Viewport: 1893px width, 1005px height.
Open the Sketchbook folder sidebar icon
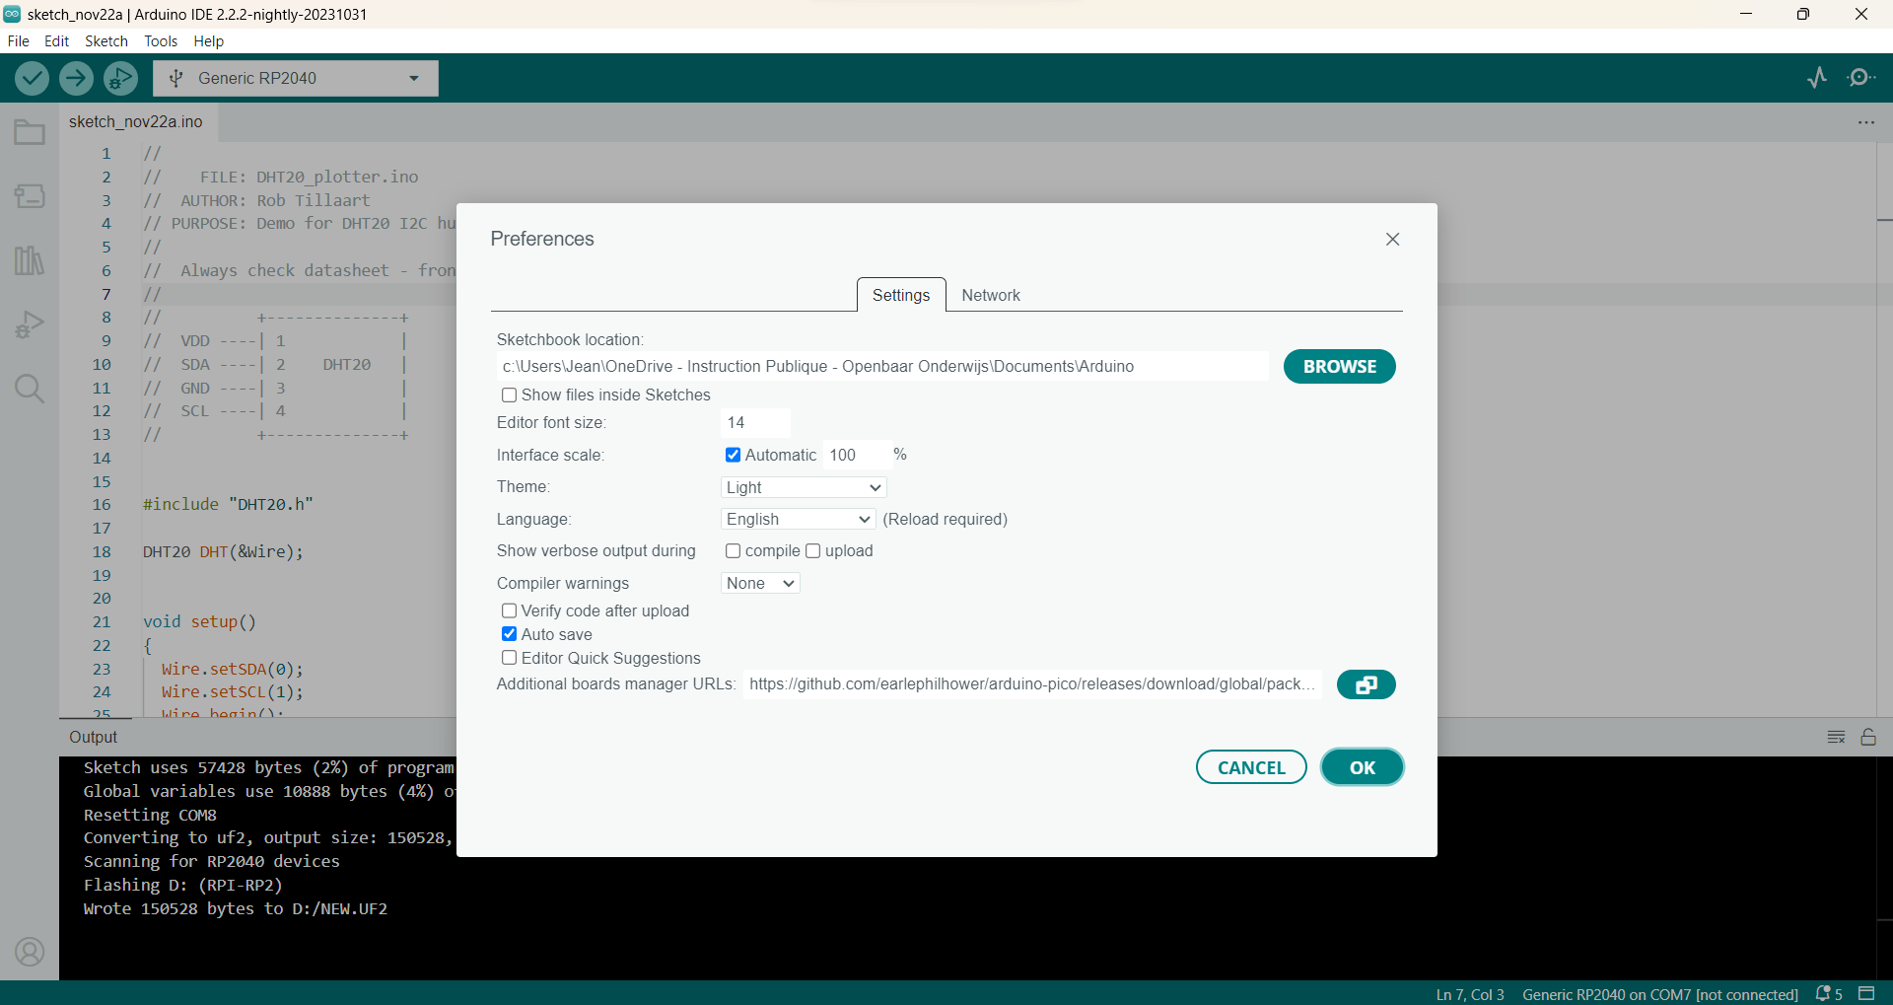(x=30, y=132)
